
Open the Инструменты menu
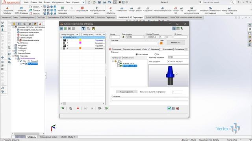click(x=58, y=2)
